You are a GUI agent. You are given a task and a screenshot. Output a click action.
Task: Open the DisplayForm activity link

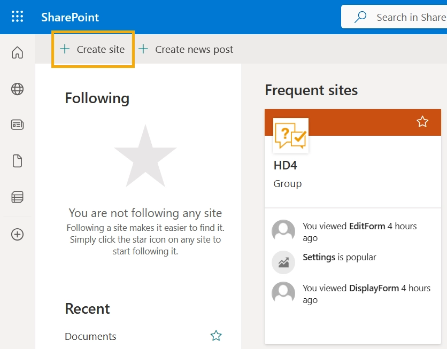tap(374, 288)
